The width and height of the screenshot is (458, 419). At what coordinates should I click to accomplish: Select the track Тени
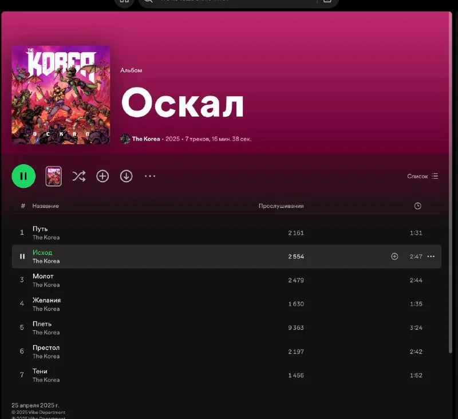click(40, 371)
